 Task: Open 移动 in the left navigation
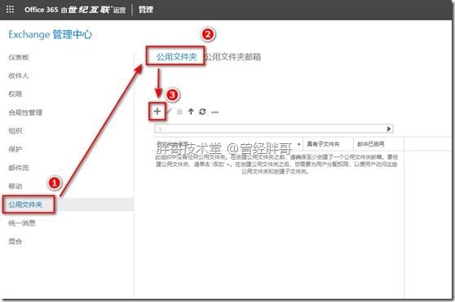(15, 186)
